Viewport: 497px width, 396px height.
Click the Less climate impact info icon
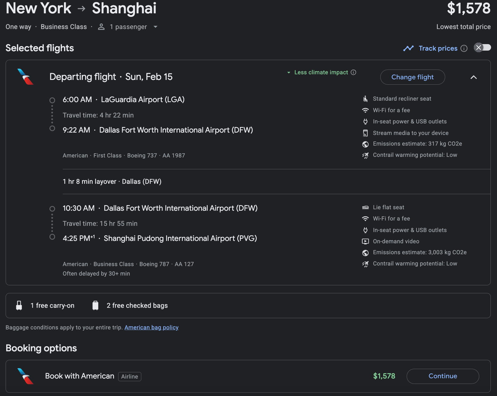pos(353,73)
